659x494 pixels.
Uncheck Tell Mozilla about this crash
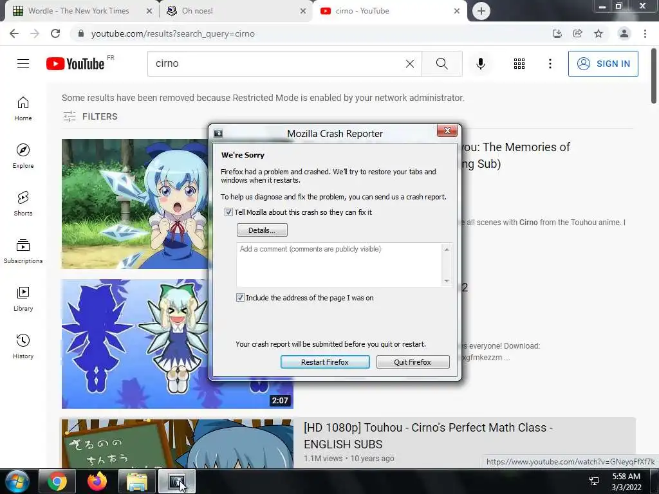click(x=228, y=212)
